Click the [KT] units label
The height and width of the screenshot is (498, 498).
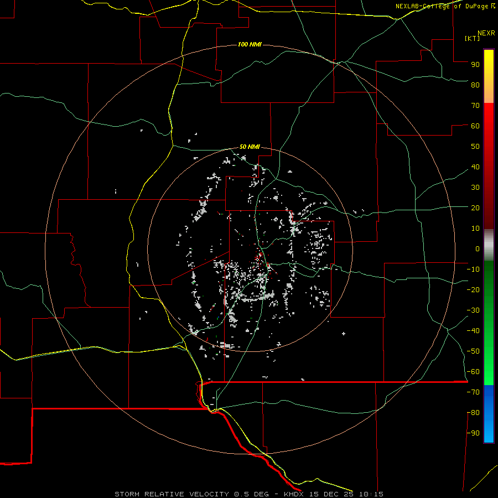pos(473,38)
